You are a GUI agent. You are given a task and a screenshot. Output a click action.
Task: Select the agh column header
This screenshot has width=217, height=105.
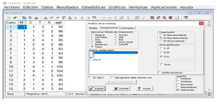tap(59, 22)
